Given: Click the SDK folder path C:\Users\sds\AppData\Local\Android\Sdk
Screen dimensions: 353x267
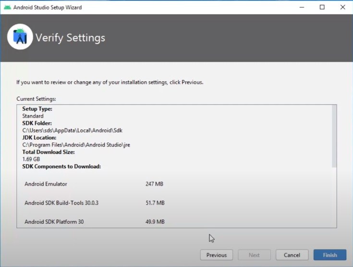Looking at the screenshot, I should pos(72,130).
